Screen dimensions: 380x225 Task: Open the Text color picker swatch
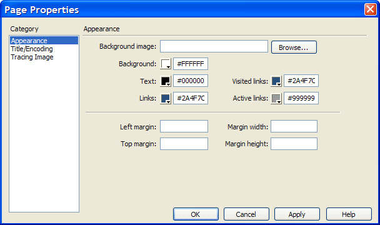(166, 81)
